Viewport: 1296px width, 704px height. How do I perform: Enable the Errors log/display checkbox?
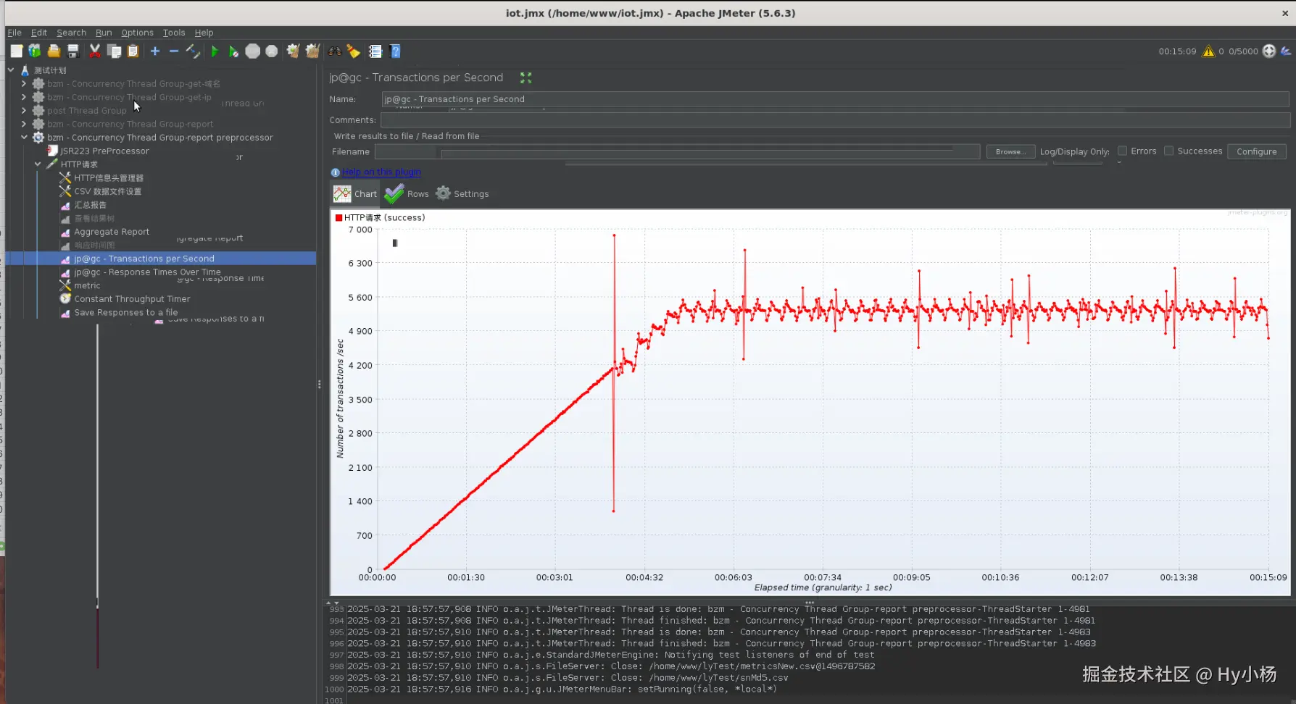(x=1122, y=151)
